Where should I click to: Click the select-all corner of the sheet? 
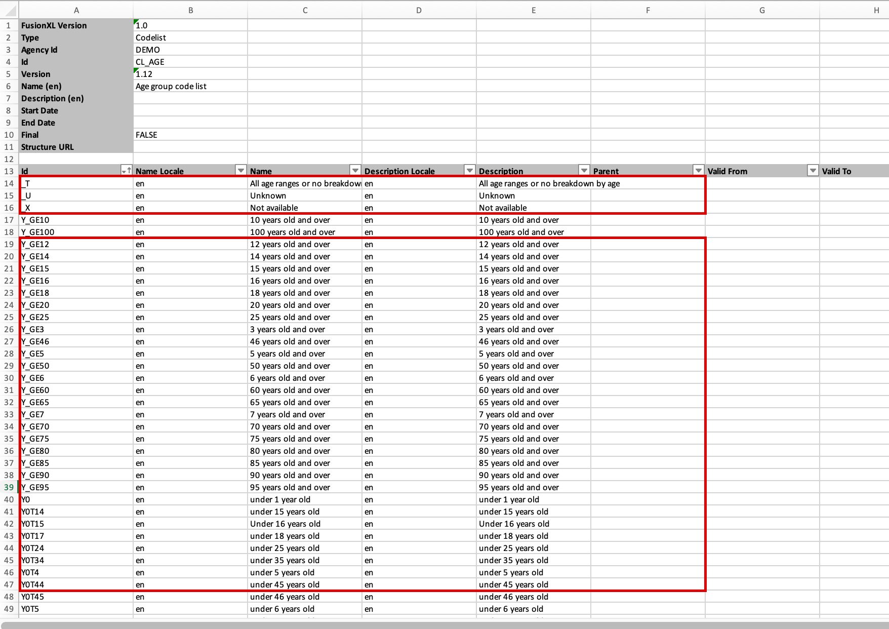click(x=9, y=9)
